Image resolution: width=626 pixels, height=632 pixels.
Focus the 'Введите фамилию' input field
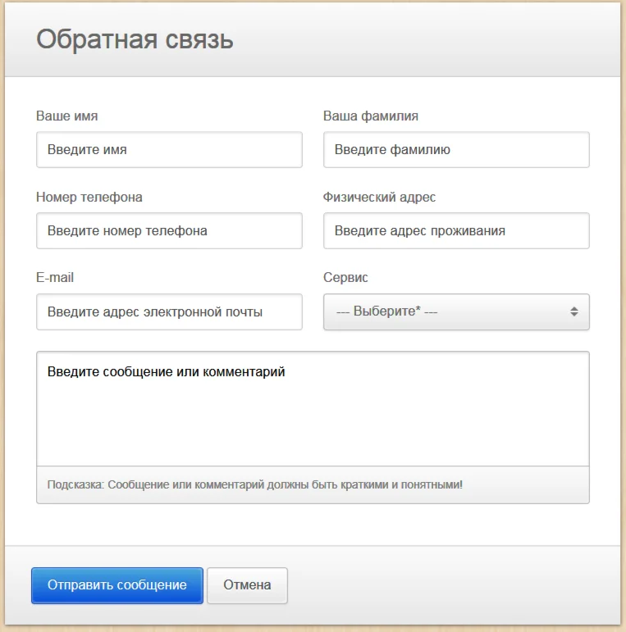click(x=456, y=149)
